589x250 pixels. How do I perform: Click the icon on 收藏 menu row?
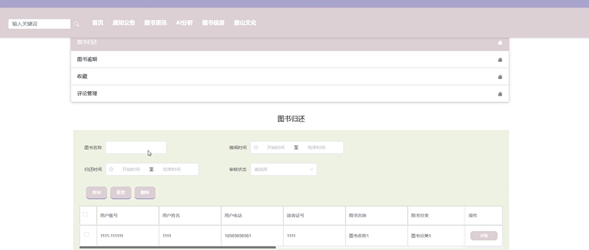pos(500,76)
